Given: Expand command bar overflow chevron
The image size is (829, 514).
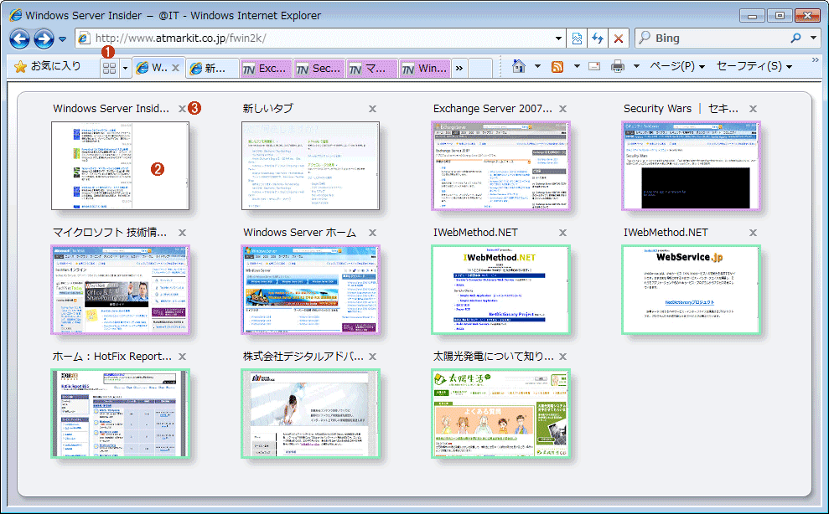Looking at the screenshot, I should [816, 59].
